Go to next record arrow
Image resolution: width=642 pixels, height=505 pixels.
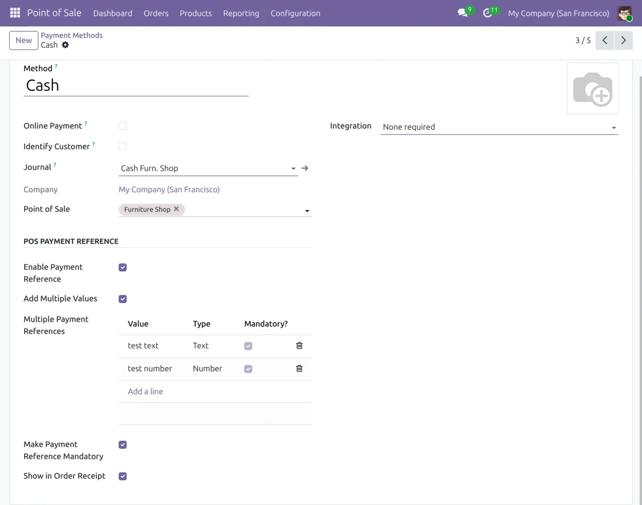623,40
